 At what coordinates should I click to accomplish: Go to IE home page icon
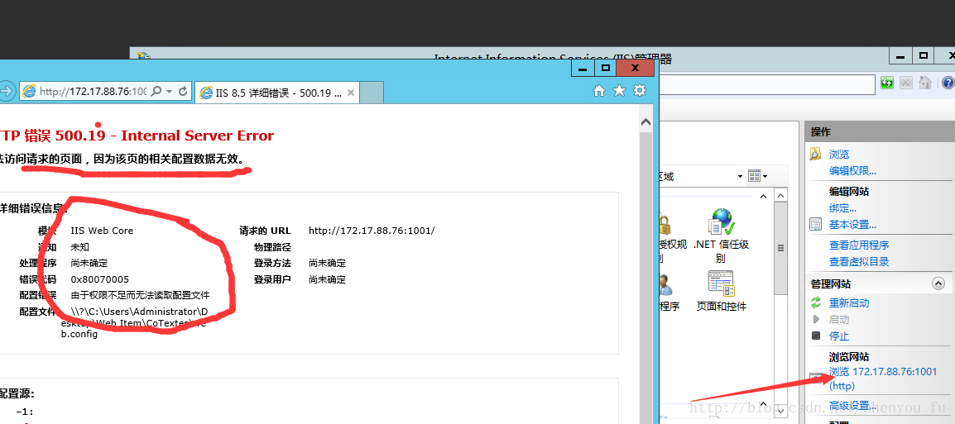599,91
